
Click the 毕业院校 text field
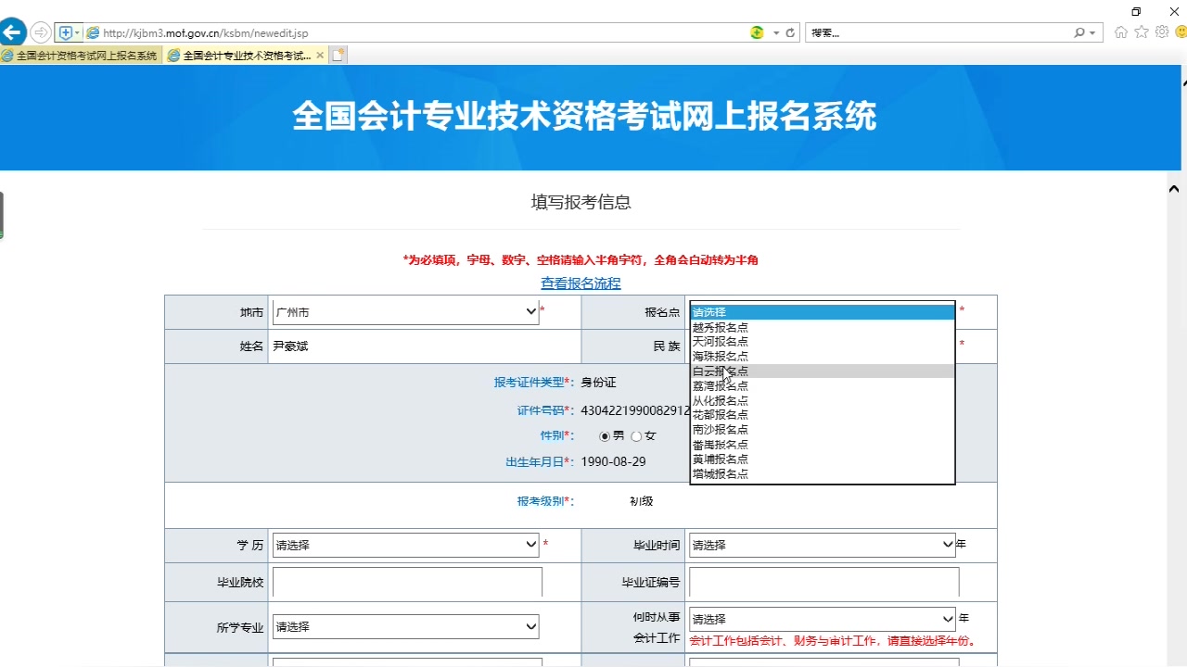[x=407, y=583]
